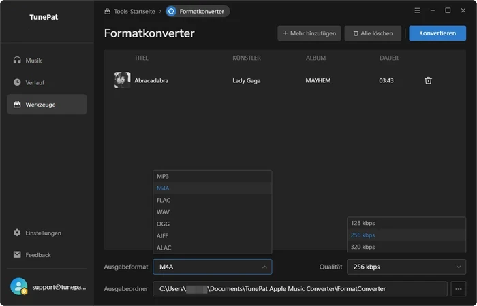Click the Formatkonverter breadcrumb pill
This screenshot has width=477, height=306.
click(x=198, y=12)
